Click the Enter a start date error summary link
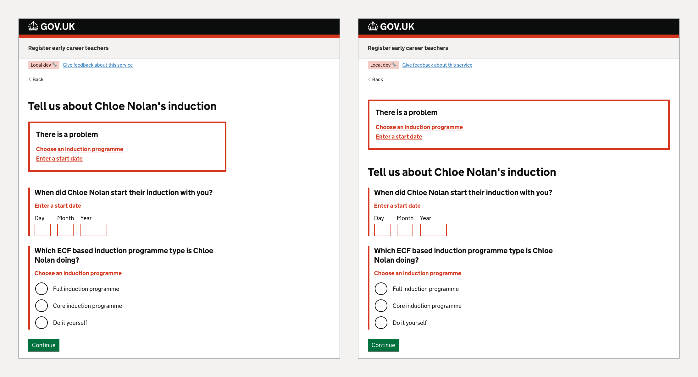Screen dimensions: 698x377 coord(59,158)
